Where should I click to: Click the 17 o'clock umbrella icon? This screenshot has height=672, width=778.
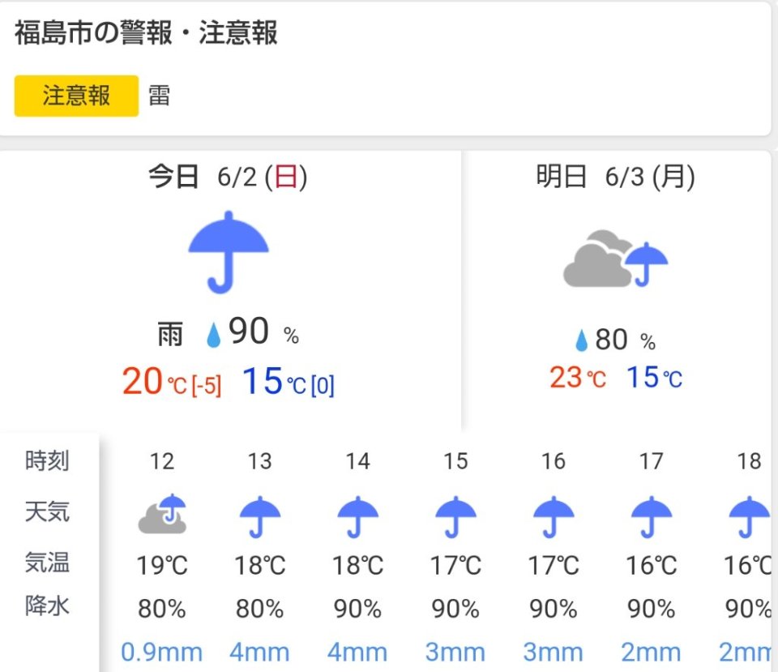click(x=652, y=516)
